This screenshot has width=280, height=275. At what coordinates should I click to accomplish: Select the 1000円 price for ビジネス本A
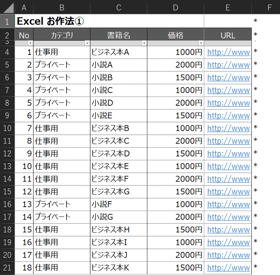click(x=176, y=52)
